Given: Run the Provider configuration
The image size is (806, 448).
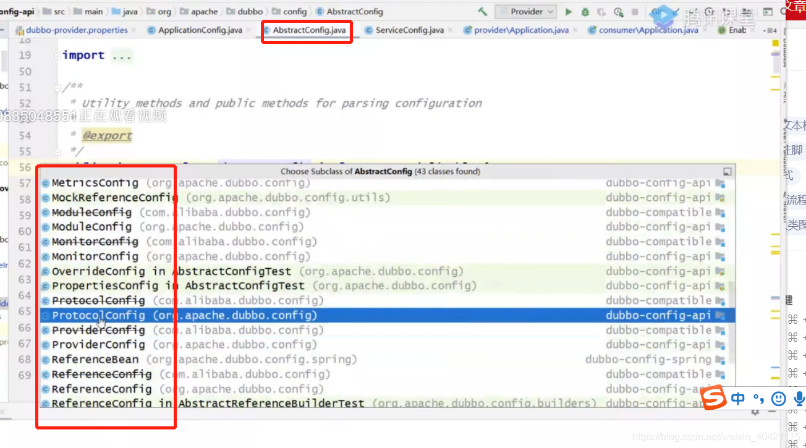Looking at the screenshot, I should coord(569,12).
